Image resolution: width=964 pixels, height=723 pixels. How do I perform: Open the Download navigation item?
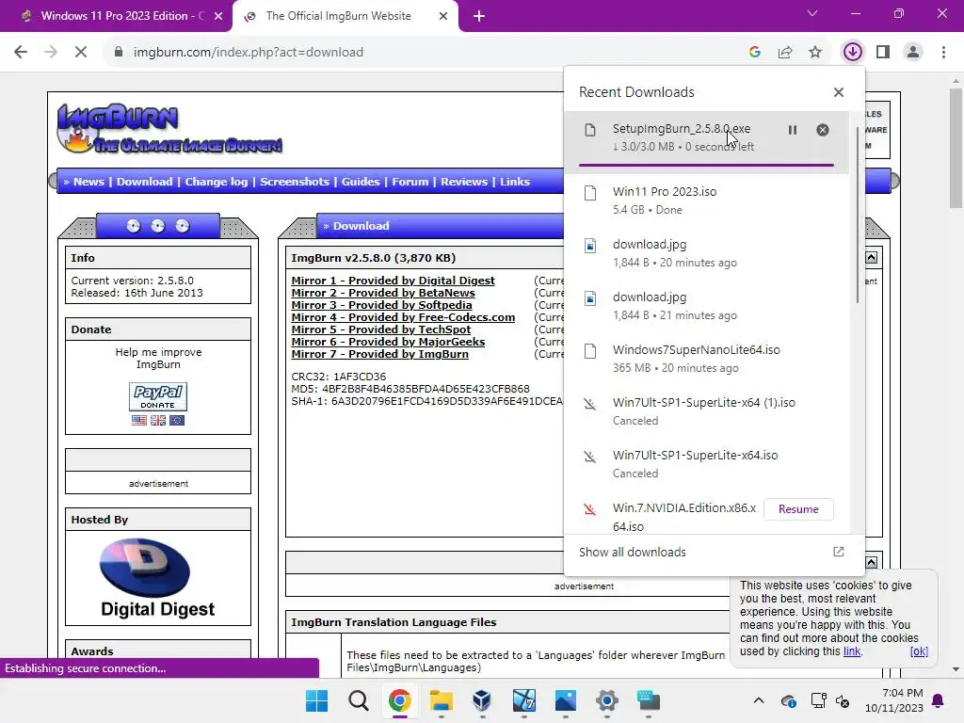click(x=144, y=182)
